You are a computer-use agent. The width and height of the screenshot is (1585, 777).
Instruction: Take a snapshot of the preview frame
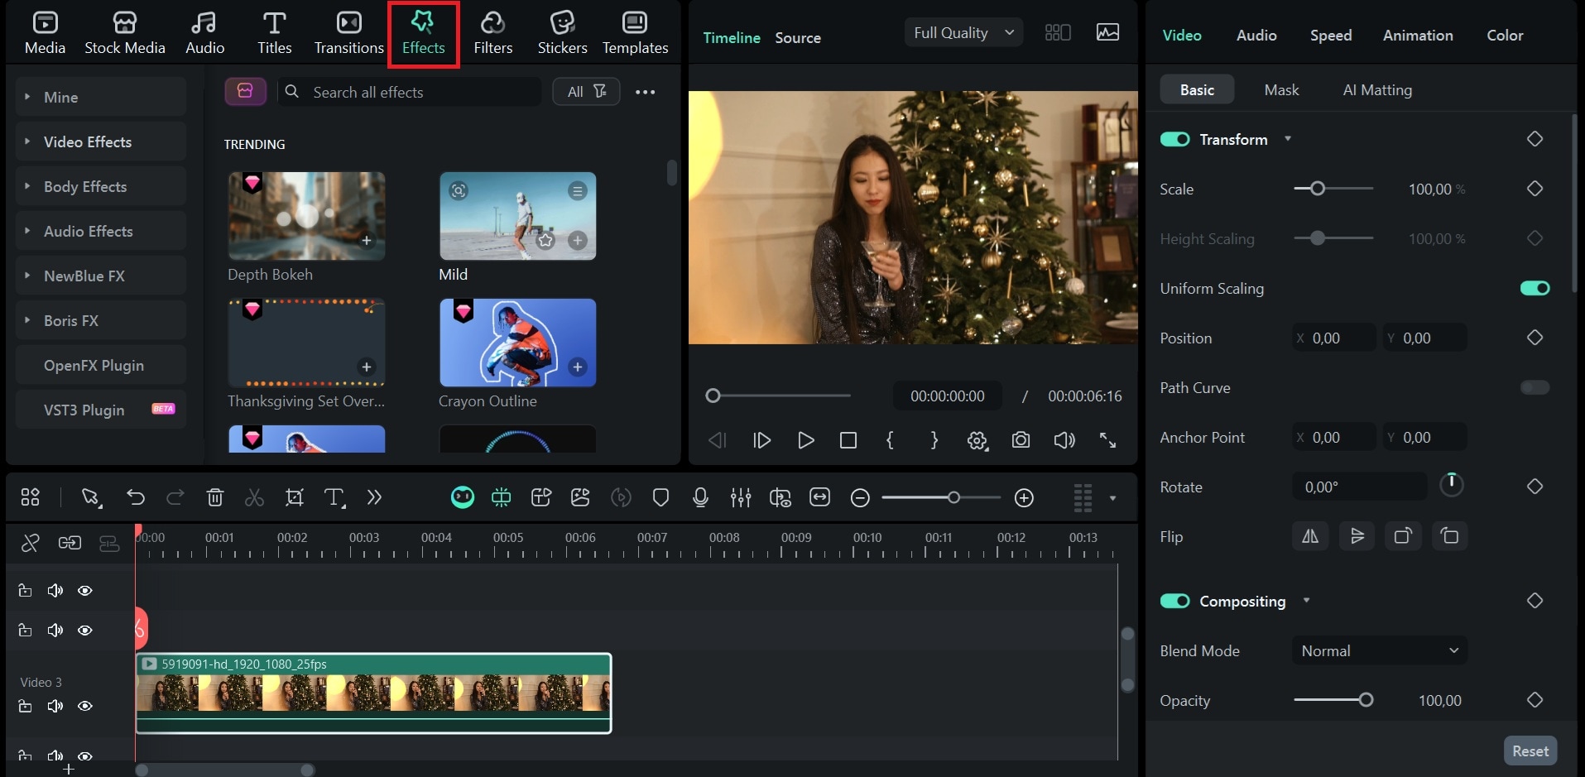click(x=1021, y=440)
